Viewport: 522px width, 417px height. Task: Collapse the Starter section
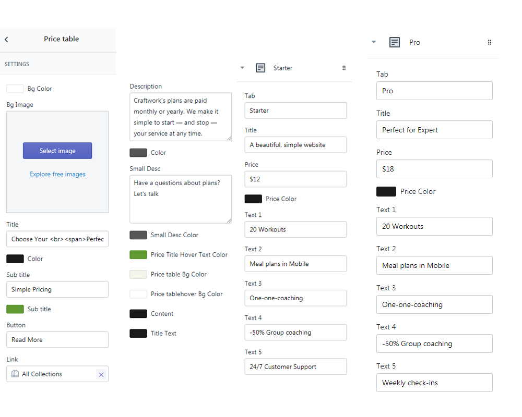242,68
